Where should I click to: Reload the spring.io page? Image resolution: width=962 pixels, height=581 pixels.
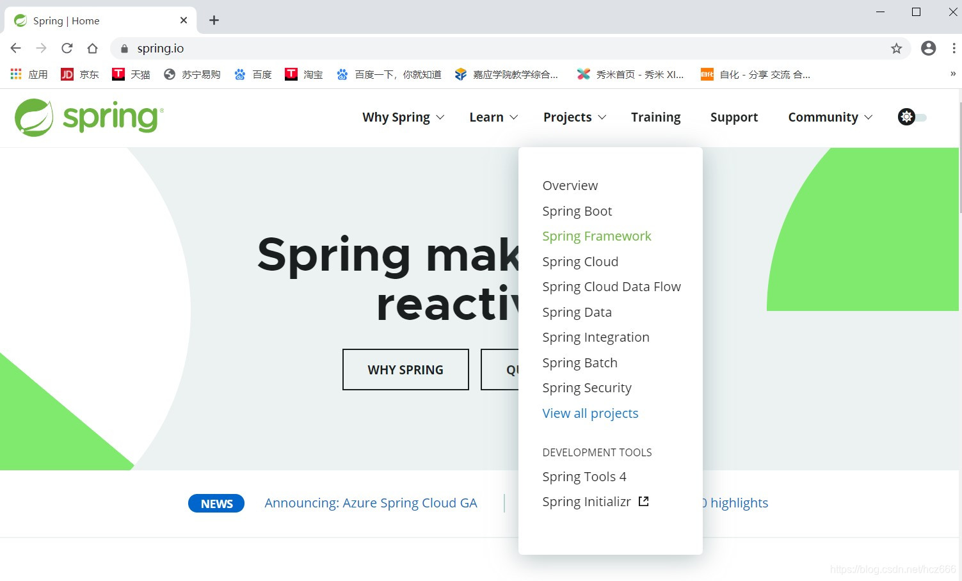[67, 48]
